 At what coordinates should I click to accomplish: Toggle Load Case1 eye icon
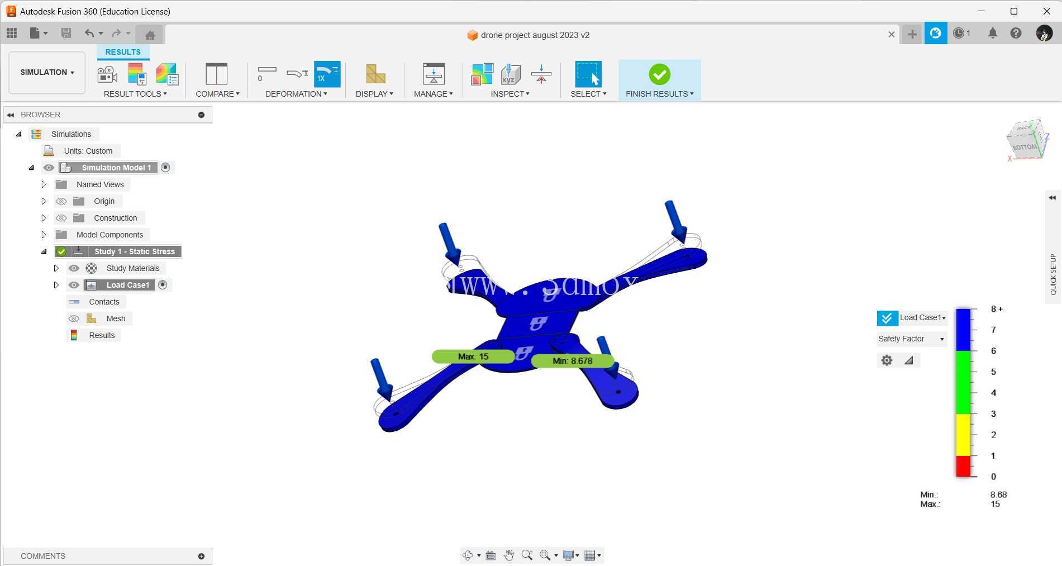coord(74,285)
